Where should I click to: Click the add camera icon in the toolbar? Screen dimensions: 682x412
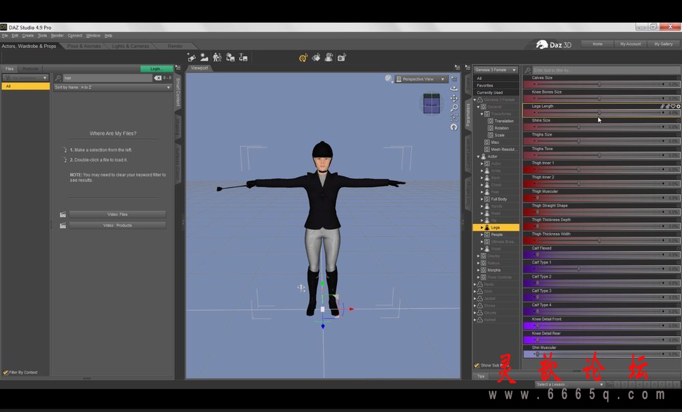[x=192, y=57]
